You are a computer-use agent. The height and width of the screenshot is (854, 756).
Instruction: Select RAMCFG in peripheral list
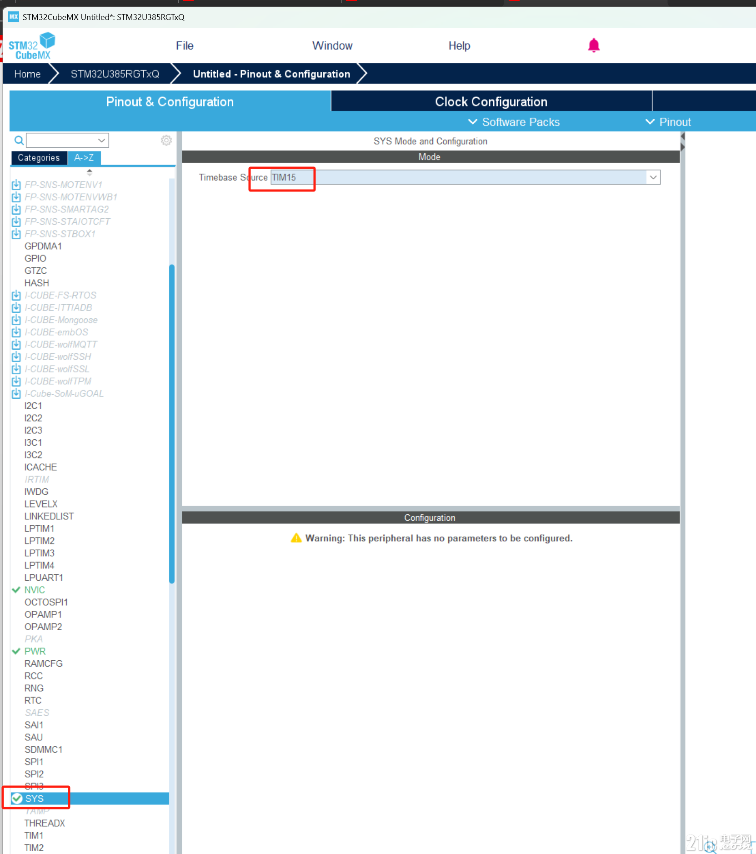[44, 663]
